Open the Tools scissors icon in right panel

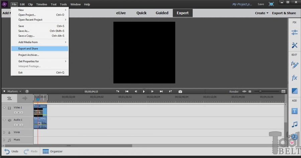tap(294, 45)
